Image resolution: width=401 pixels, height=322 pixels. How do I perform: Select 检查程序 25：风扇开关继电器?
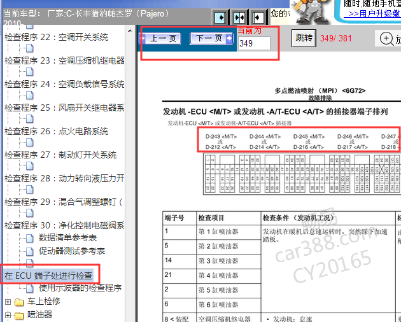click(x=64, y=108)
